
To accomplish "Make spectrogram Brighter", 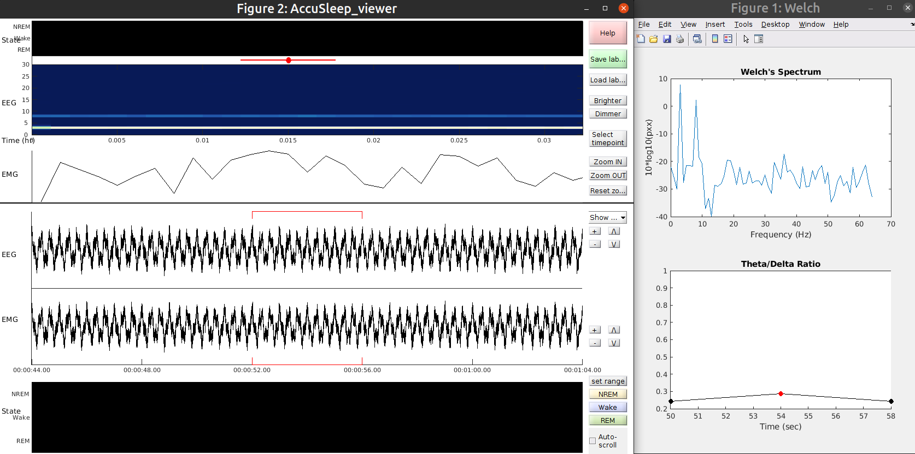I will pos(608,100).
